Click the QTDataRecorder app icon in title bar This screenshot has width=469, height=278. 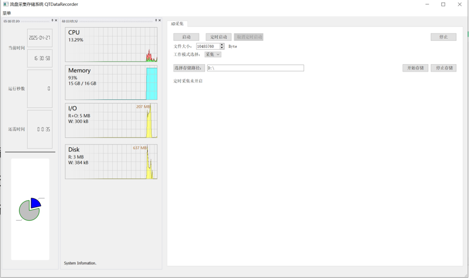(x=5, y=4)
